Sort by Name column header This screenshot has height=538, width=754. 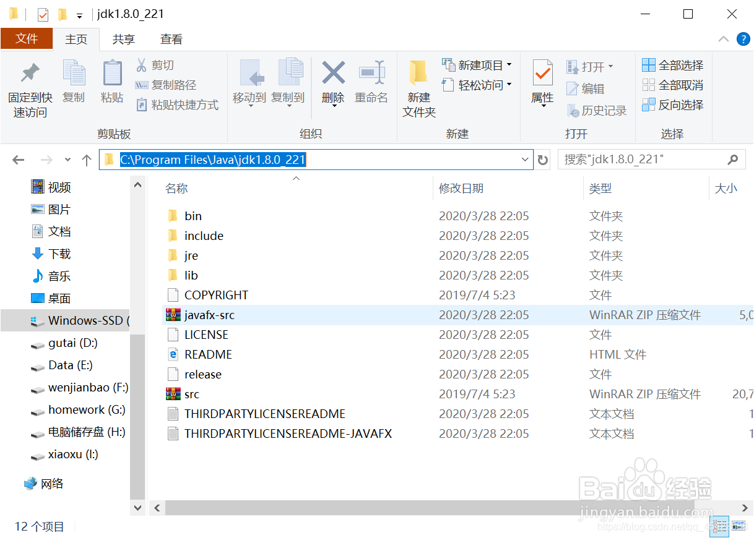(x=176, y=189)
